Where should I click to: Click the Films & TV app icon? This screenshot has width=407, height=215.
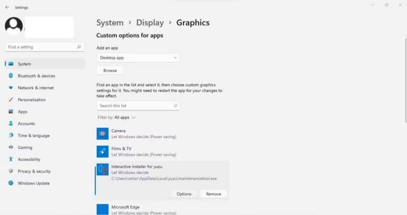[x=103, y=151]
